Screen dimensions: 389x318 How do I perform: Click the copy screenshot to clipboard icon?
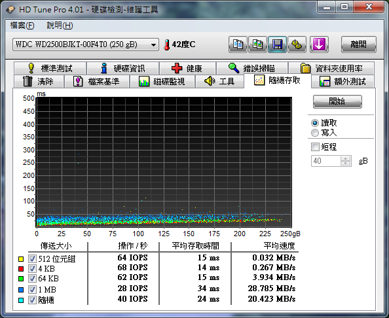click(x=258, y=44)
